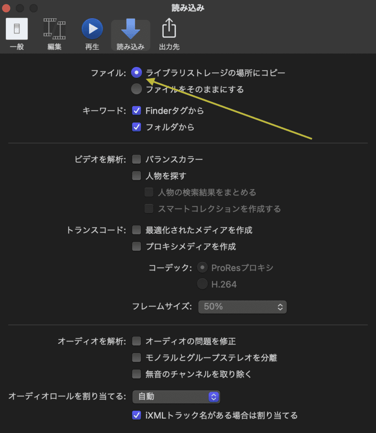Open the 一般 (General) preferences pane
The height and width of the screenshot is (433, 376).
click(x=17, y=34)
